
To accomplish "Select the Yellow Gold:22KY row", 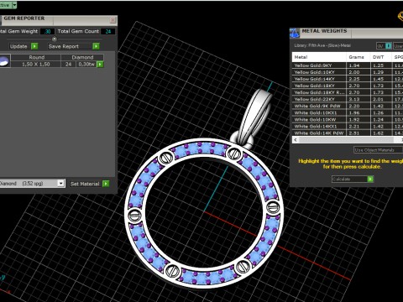I will 348,99.
